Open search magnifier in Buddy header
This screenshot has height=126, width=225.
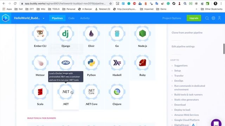tap(207, 18)
